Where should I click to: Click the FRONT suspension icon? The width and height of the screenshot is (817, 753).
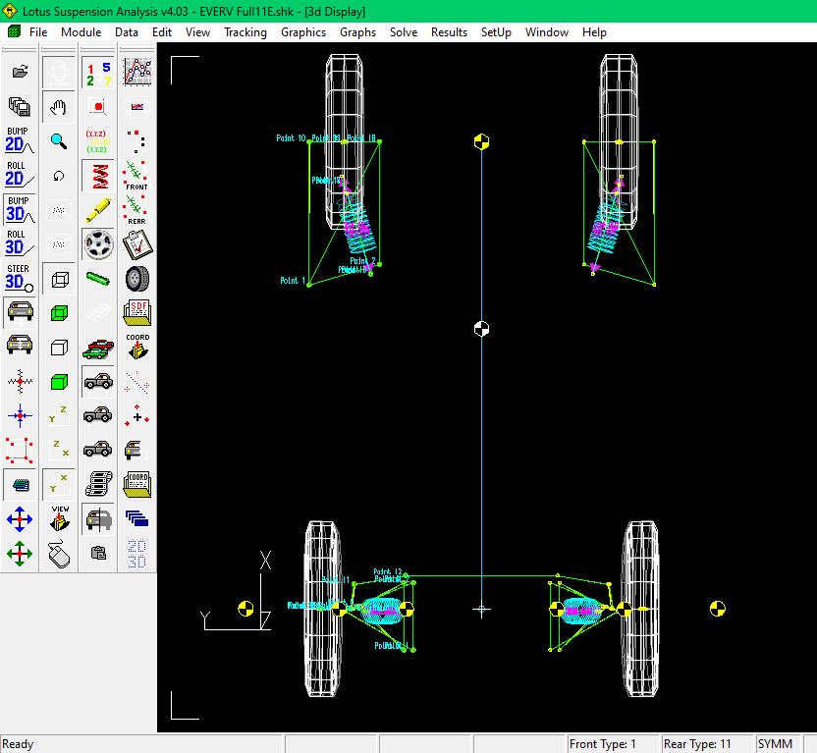point(137,176)
